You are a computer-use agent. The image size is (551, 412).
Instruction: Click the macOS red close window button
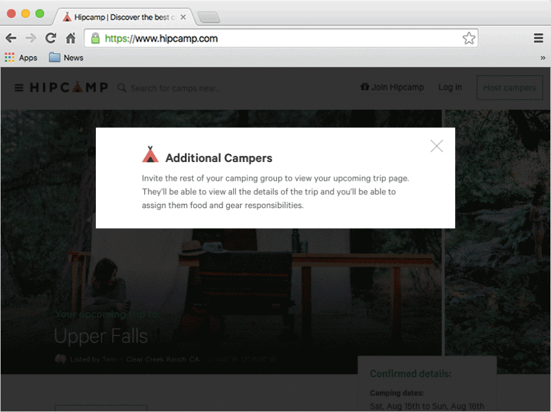pyautogui.click(x=11, y=13)
